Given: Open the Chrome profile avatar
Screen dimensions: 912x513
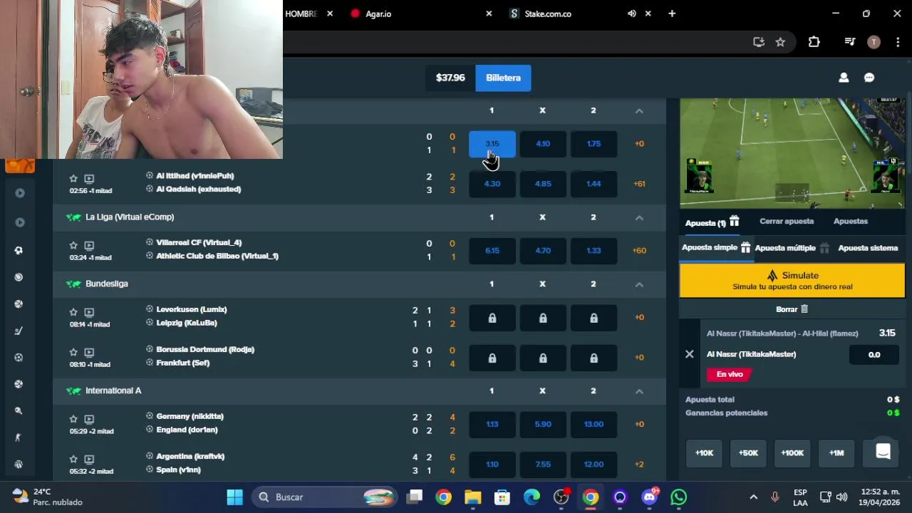Looking at the screenshot, I should click(874, 42).
